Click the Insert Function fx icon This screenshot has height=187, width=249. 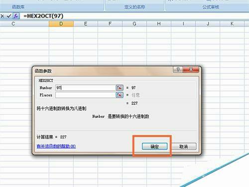tap(16, 16)
